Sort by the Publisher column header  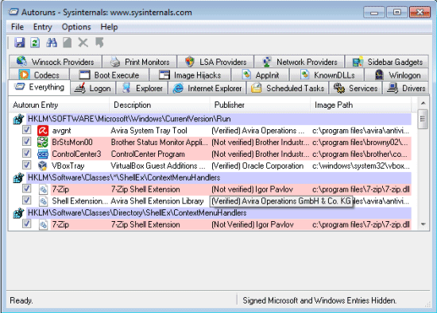pyautogui.click(x=260, y=105)
